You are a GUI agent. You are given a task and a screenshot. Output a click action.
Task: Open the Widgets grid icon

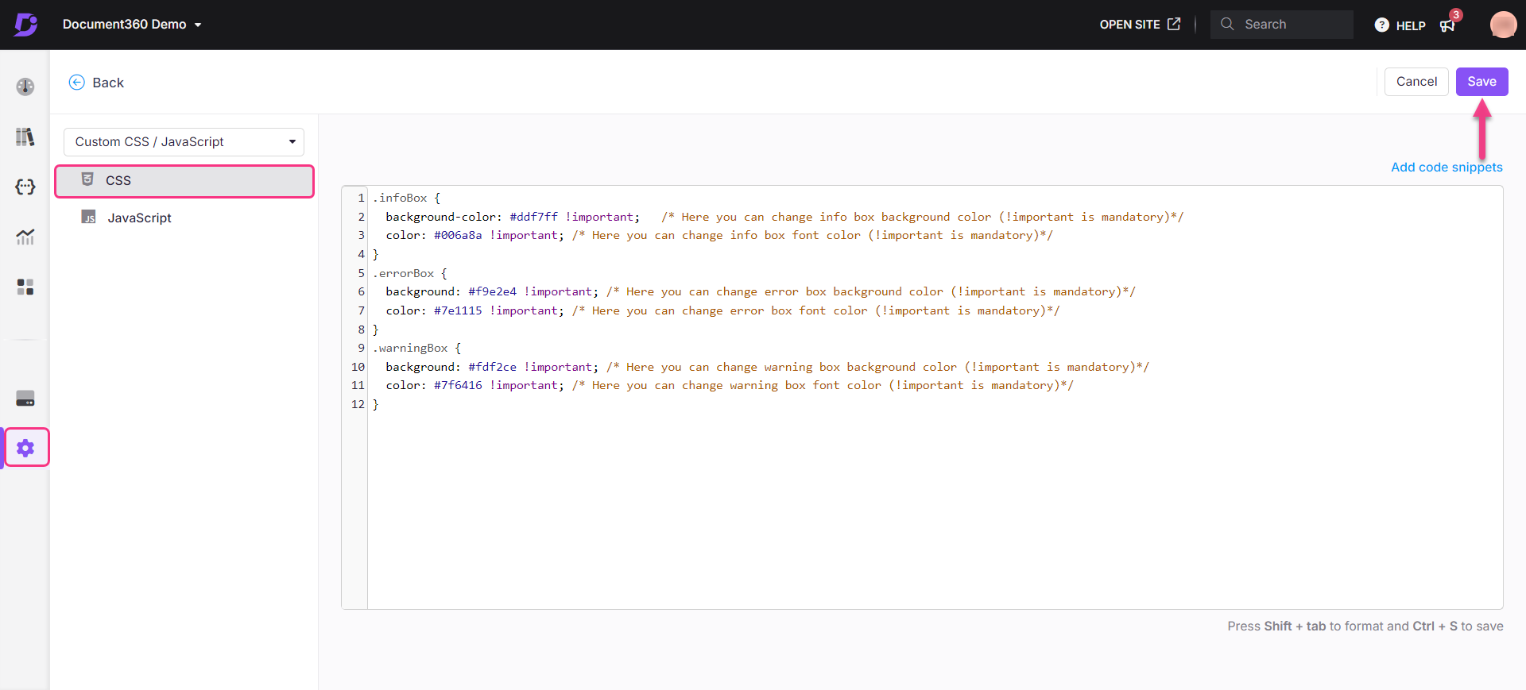tap(25, 287)
